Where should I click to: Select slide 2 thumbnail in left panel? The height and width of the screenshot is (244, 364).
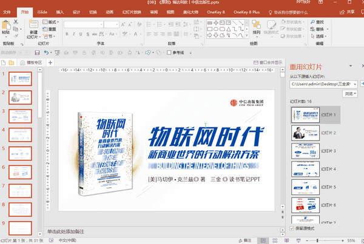(20, 97)
